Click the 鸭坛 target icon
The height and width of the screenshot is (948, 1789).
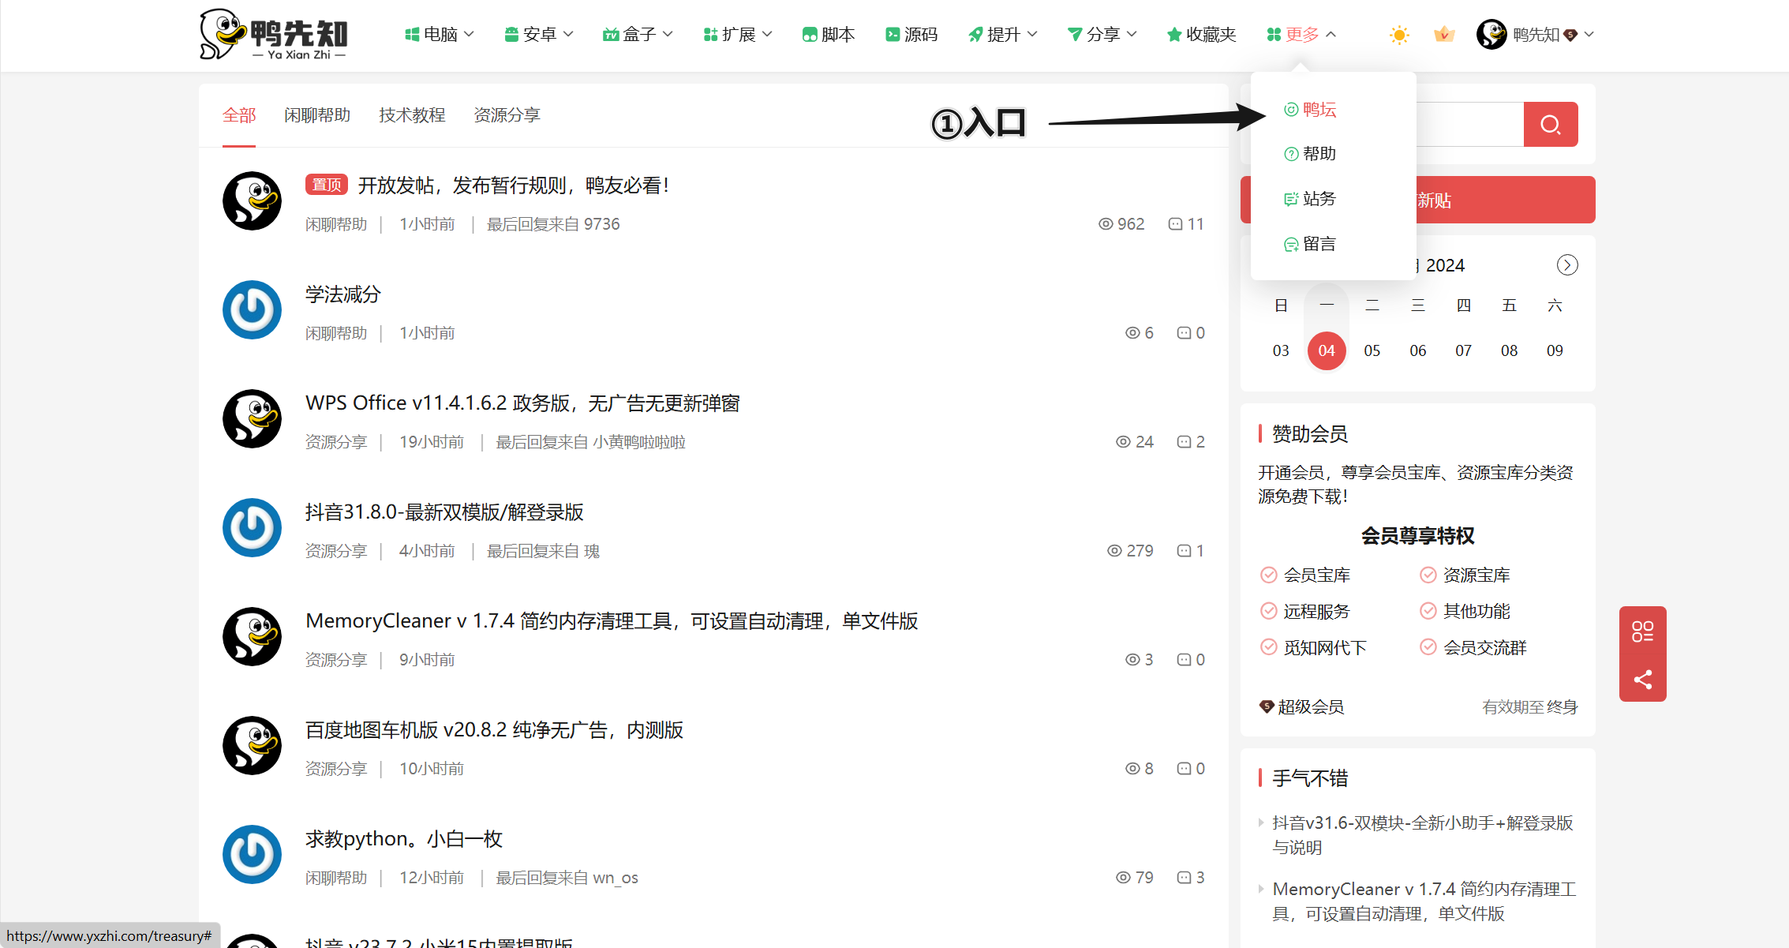(x=1291, y=110)
